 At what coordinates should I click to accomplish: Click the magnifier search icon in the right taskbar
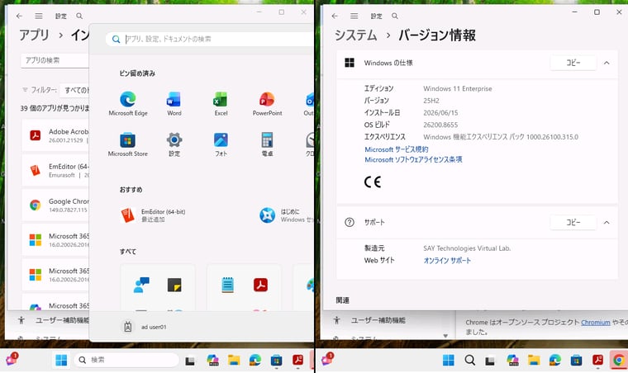[x=470, y=361]
